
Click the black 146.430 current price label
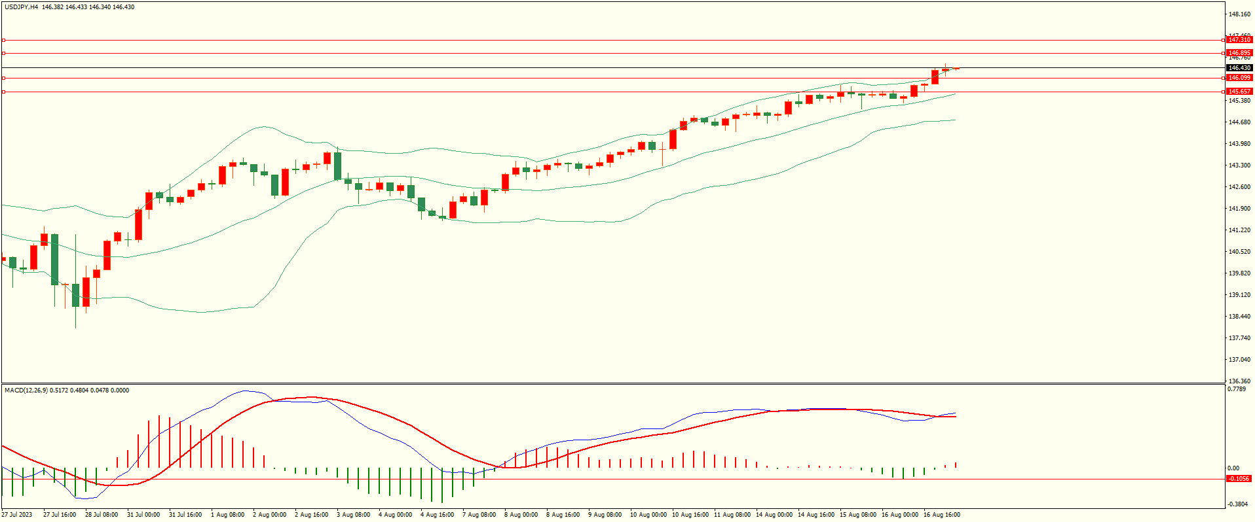coord(1239,68)
